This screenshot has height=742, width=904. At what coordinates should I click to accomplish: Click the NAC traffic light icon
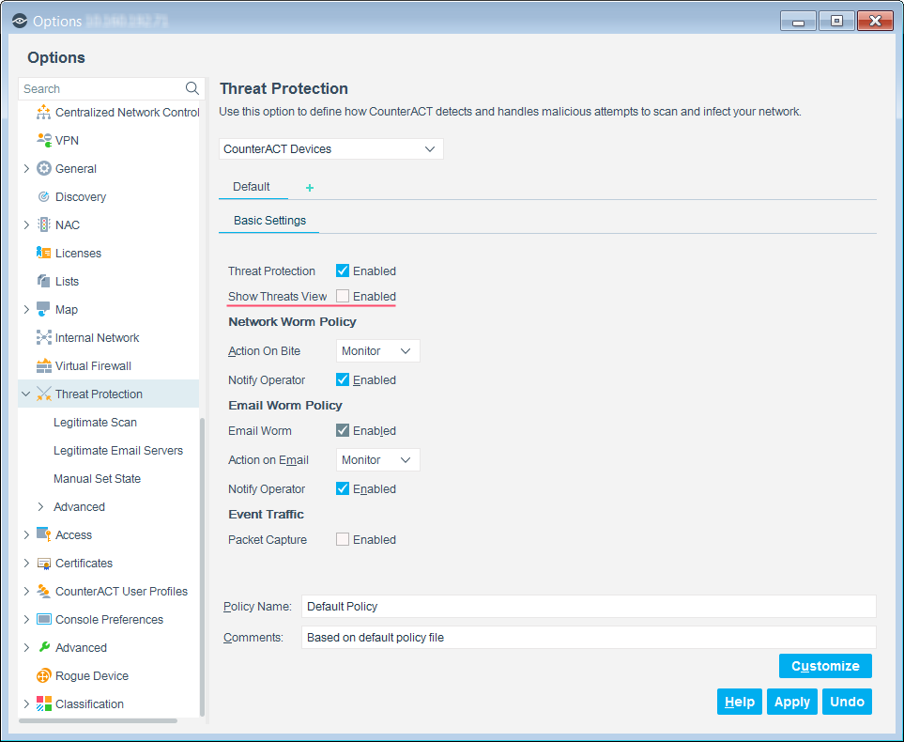(44, 225)
